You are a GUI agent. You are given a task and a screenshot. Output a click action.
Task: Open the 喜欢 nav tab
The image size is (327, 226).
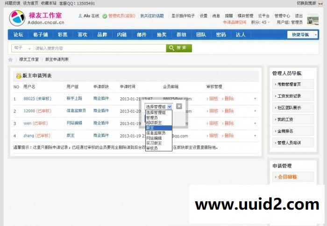(82, 35)
